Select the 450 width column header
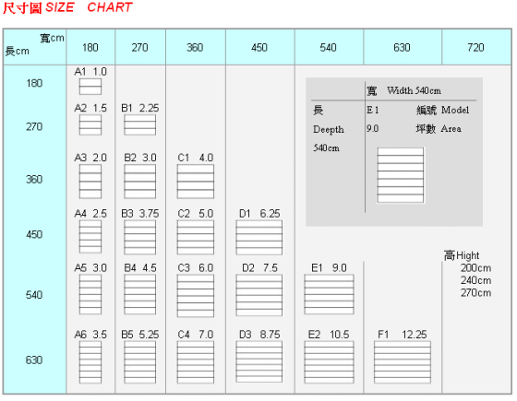The width and height of the screenshot is (517, 401). (259, 48)
